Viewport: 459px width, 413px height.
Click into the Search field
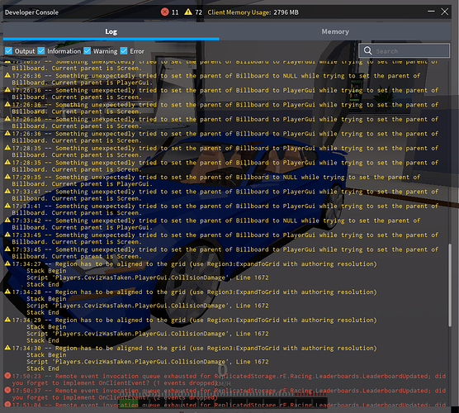point(405,51)
